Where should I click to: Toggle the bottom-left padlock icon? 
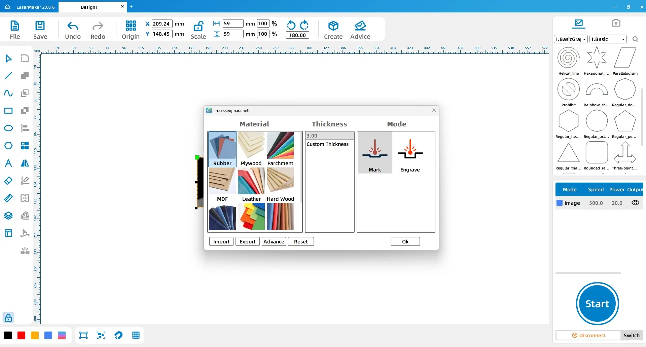point(8,317)
